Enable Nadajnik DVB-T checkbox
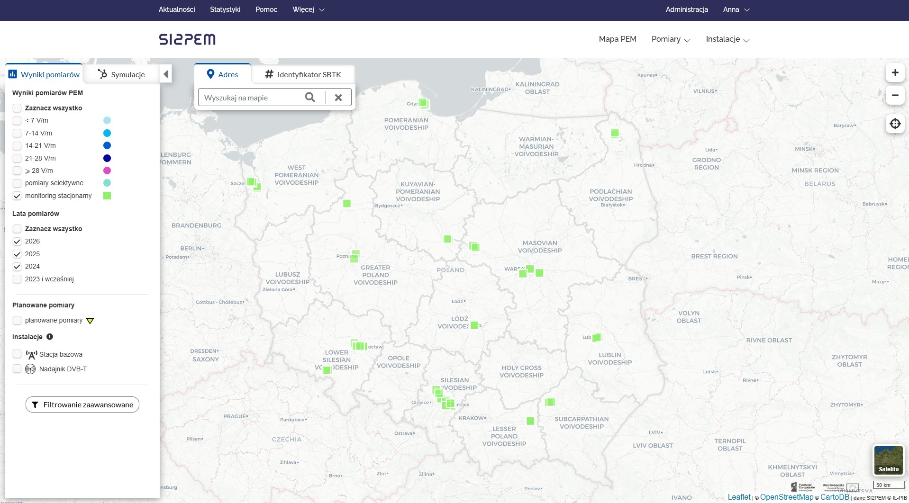The height and width of the screenshot is (503, 909). coord(17,369)
